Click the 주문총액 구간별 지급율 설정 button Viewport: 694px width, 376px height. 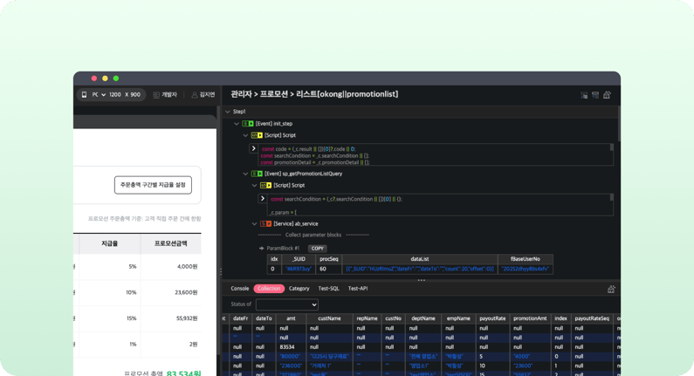coord(153,185)
